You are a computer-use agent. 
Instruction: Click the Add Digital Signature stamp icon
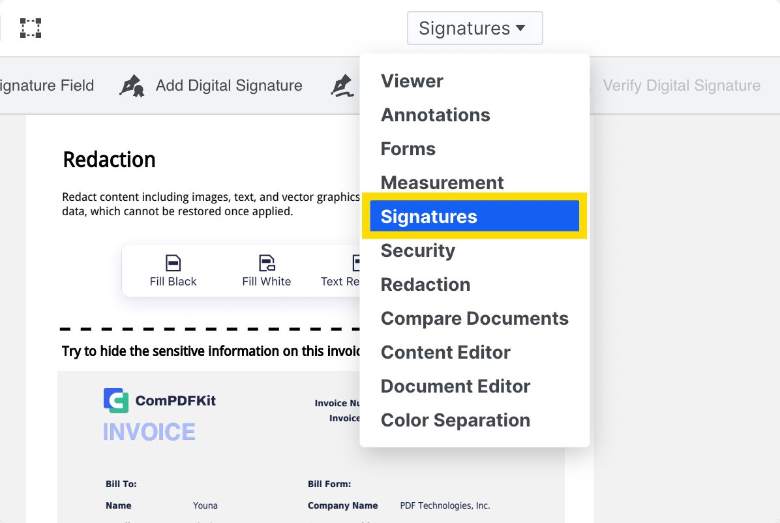(132, 86)
